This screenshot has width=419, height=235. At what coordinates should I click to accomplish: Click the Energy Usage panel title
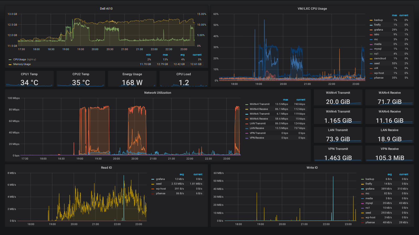(132, 74)
